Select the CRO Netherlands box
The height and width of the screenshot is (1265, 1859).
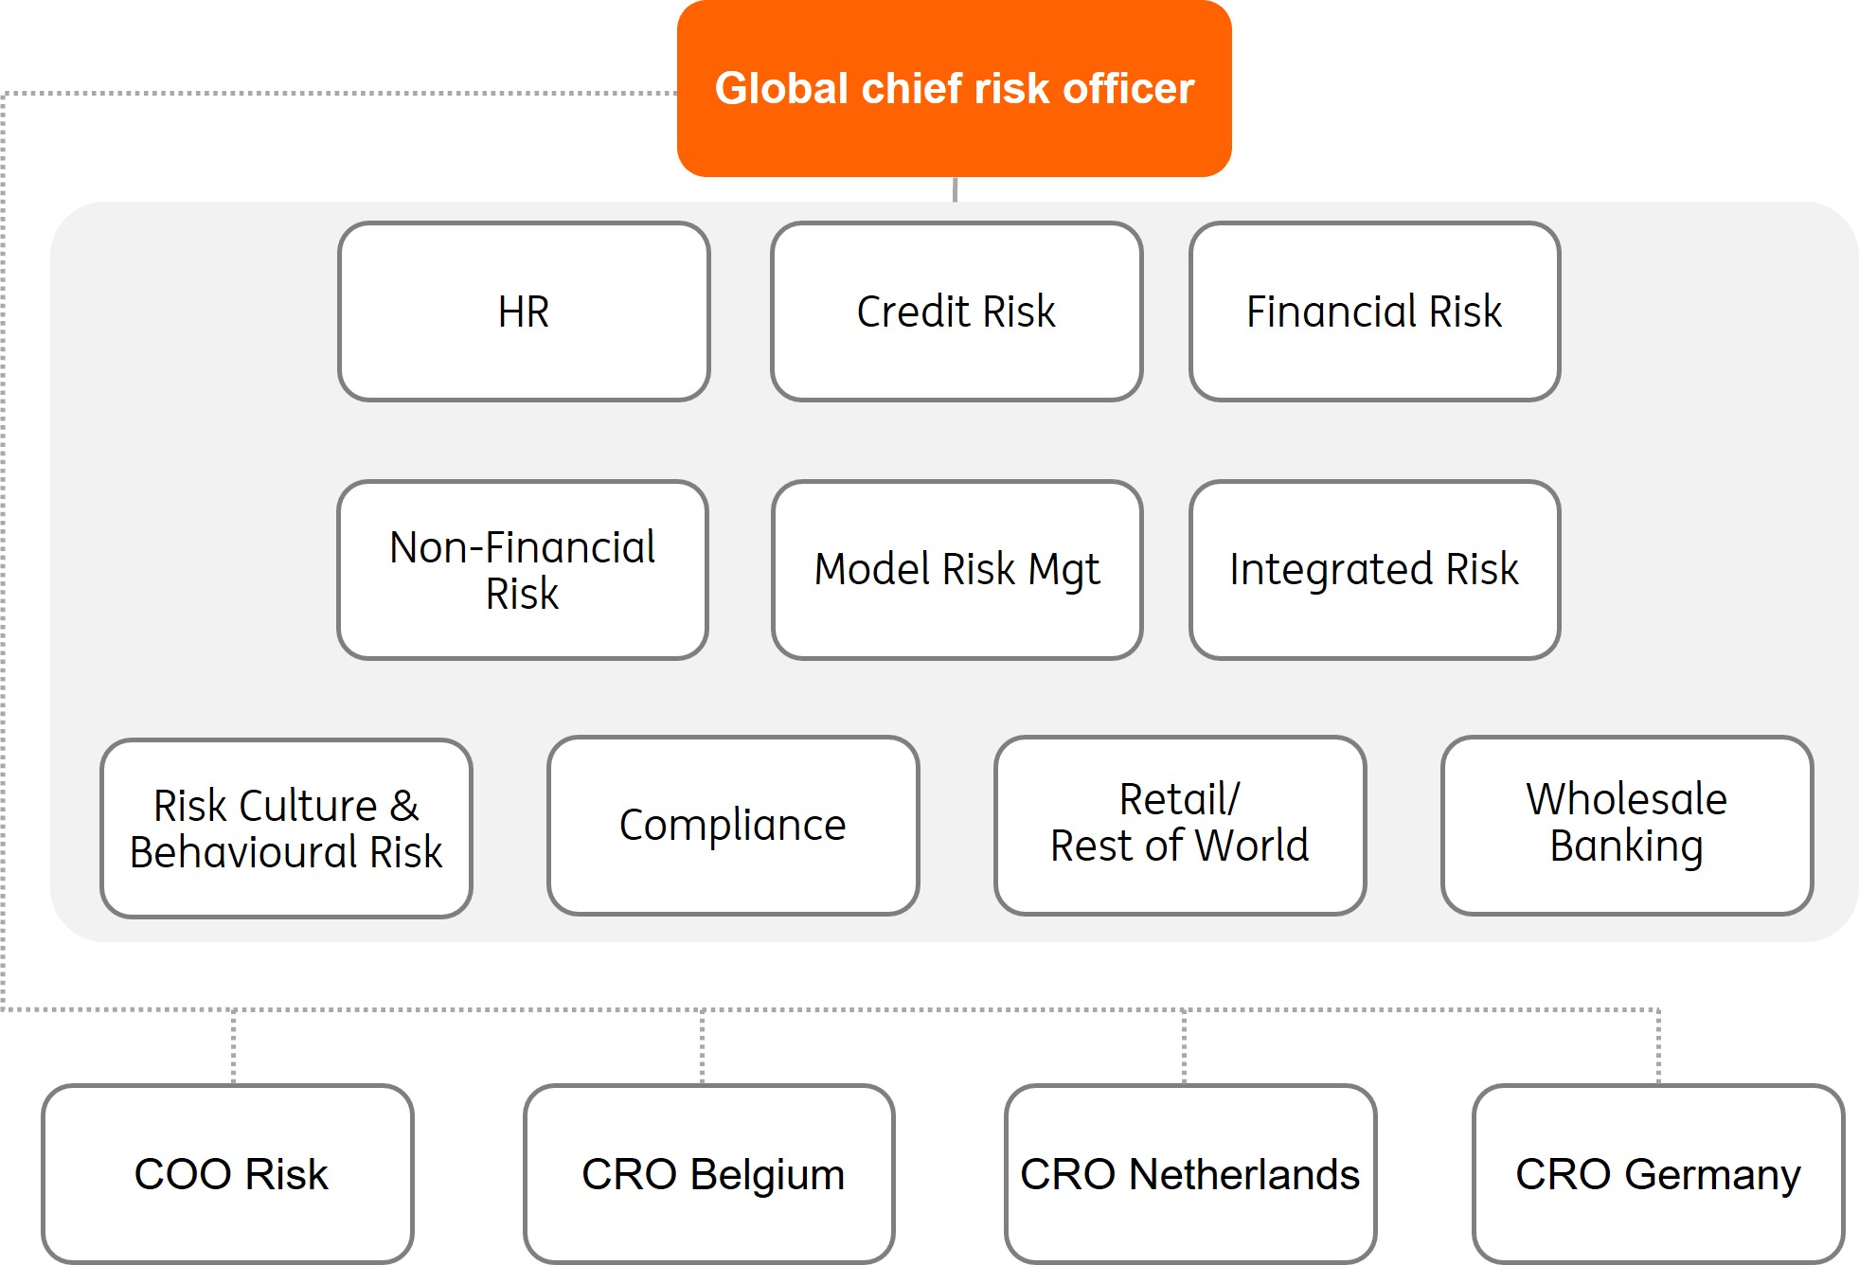click(1190, 1174)
